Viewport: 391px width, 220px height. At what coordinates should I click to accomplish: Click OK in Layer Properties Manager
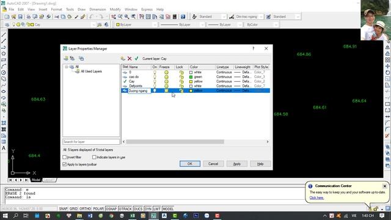tap(190, 164)
